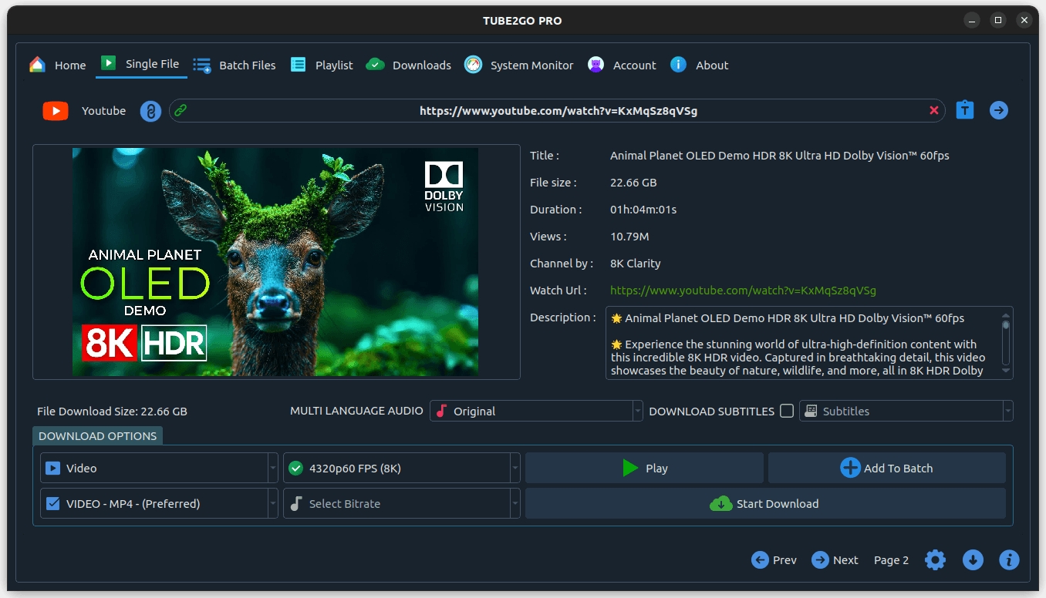Open settings with the gear icon
1046x598 pixels.
(x=935, y=560)
